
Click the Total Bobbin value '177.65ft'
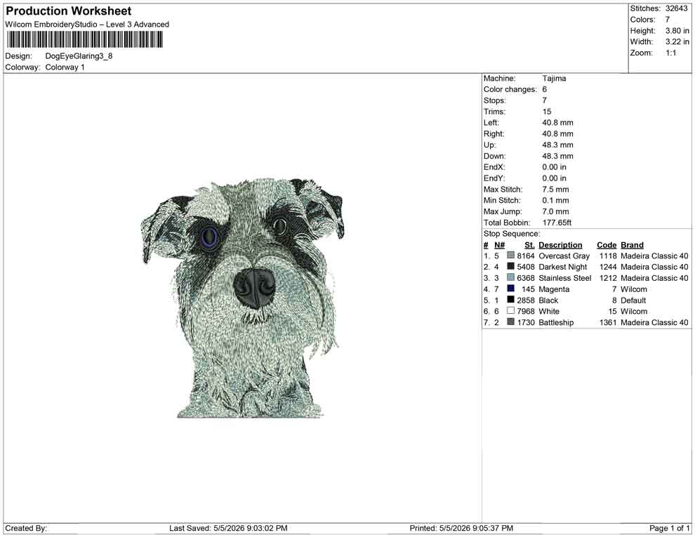pos(557,223)
